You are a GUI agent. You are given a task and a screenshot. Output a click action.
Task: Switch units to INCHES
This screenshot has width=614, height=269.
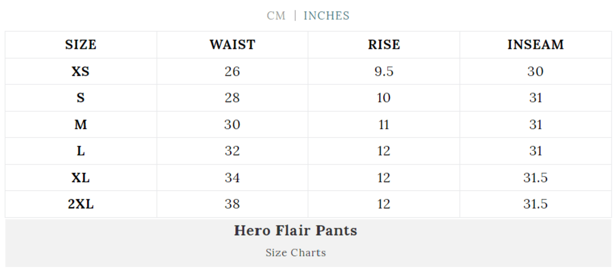[x=326, y=16]
